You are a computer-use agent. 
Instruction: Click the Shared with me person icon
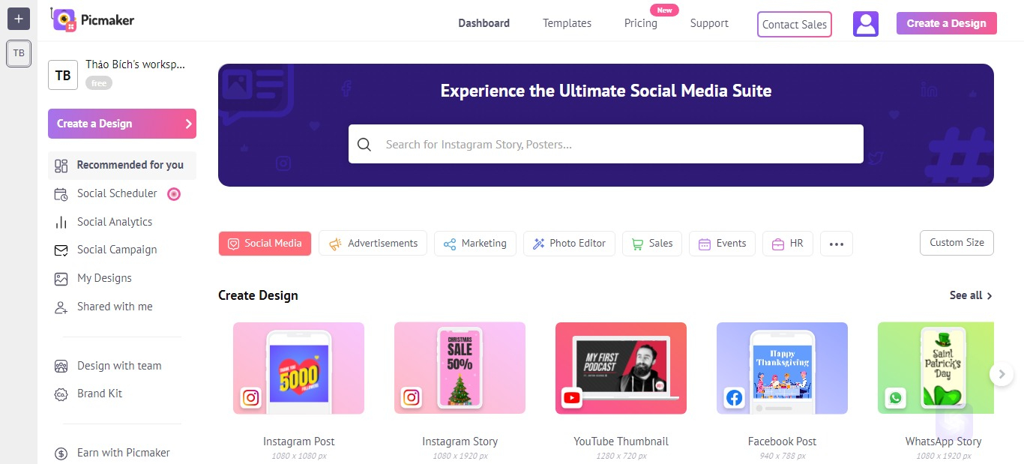tap(61, 307)
